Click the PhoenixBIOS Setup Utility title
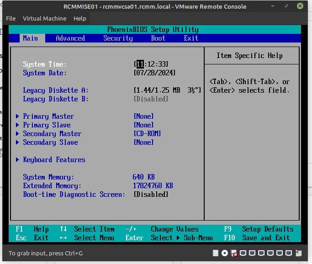This screenshot has height=264, width=312. pyautogui.click(x=153, y=29)
